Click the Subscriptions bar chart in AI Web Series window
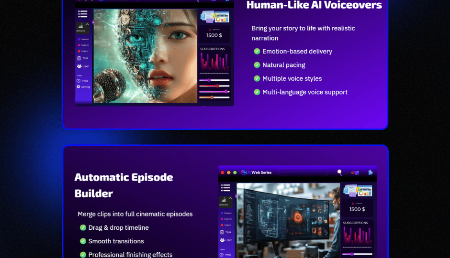This screenshot has height=258, width=450. tap(357, 236)
